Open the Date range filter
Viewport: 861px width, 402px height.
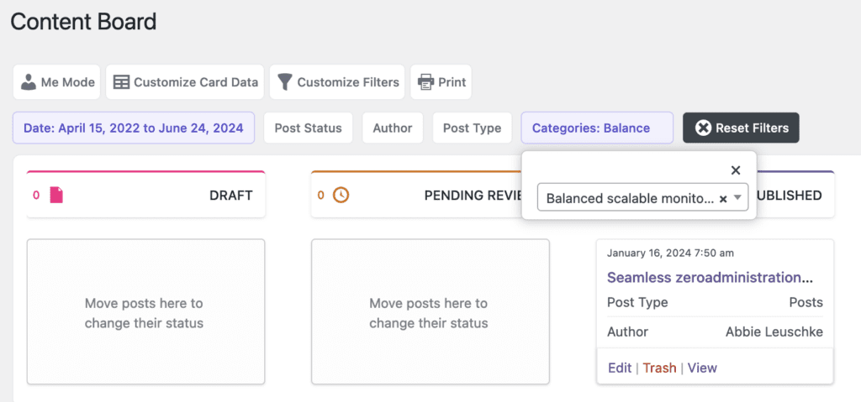pyautogui.click(x=134, y=128)
